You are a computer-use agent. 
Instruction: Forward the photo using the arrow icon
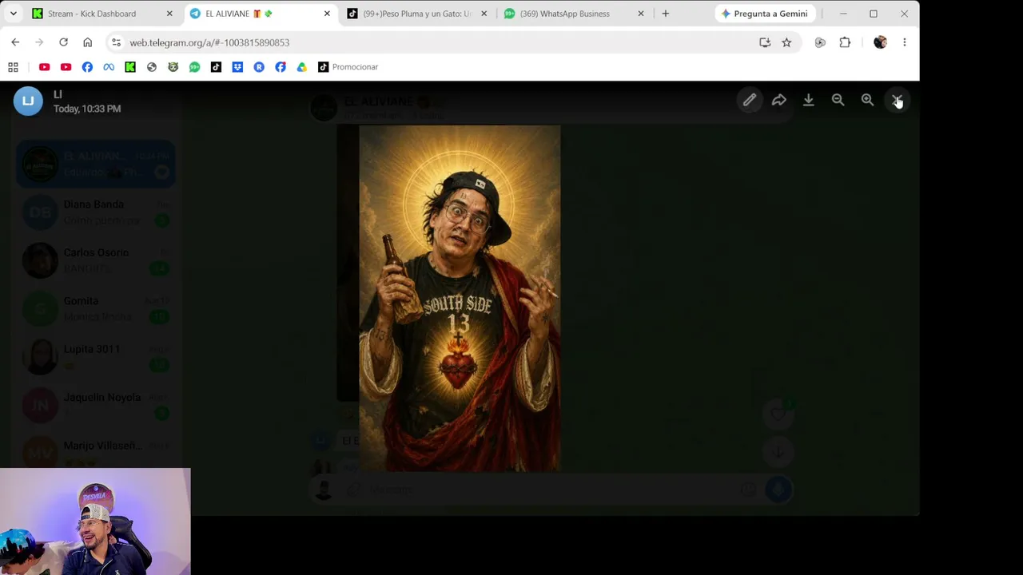778,100
